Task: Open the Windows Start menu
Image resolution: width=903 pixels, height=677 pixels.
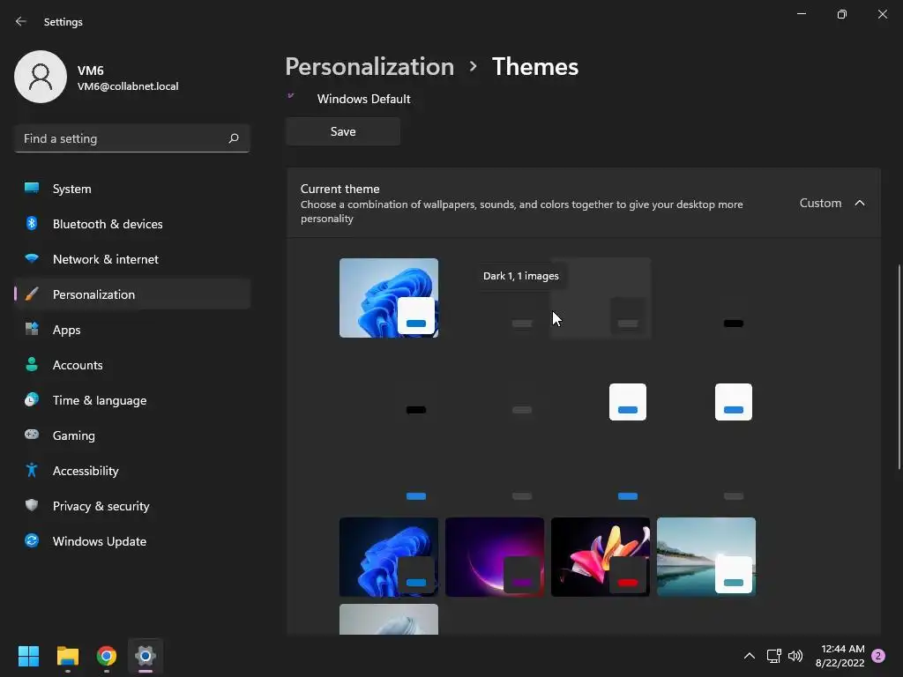Action: [x=28, y=656]
